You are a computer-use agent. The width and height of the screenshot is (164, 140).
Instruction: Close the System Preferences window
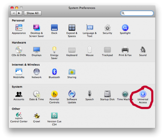coord(12,8)
